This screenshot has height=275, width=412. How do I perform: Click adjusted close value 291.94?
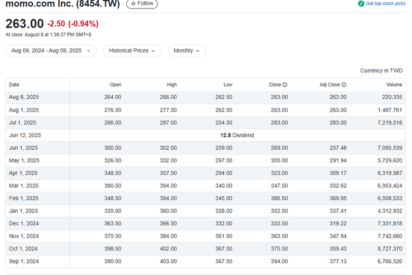[x=338, y=161]
